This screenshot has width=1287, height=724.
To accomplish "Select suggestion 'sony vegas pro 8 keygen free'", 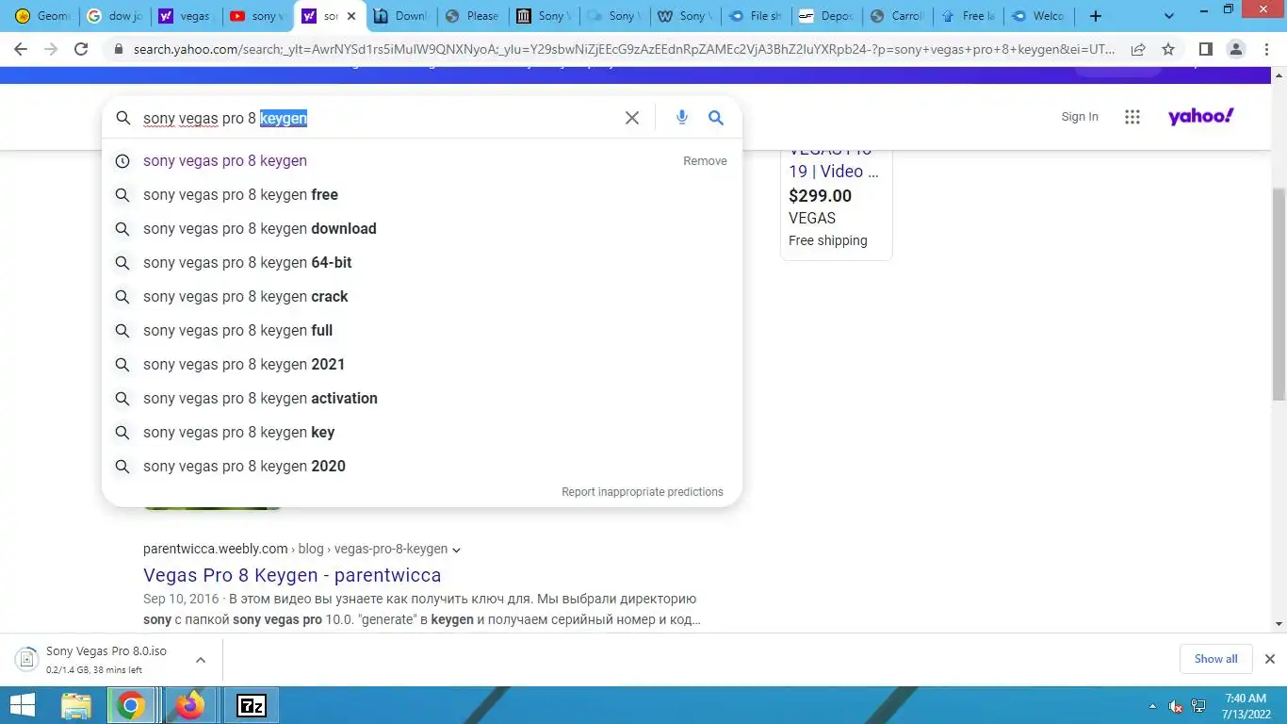I will point(422,195).
